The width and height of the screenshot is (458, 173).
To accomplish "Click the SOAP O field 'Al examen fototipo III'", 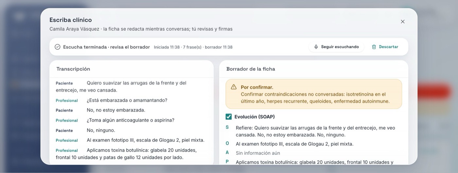I will point(294,144).
